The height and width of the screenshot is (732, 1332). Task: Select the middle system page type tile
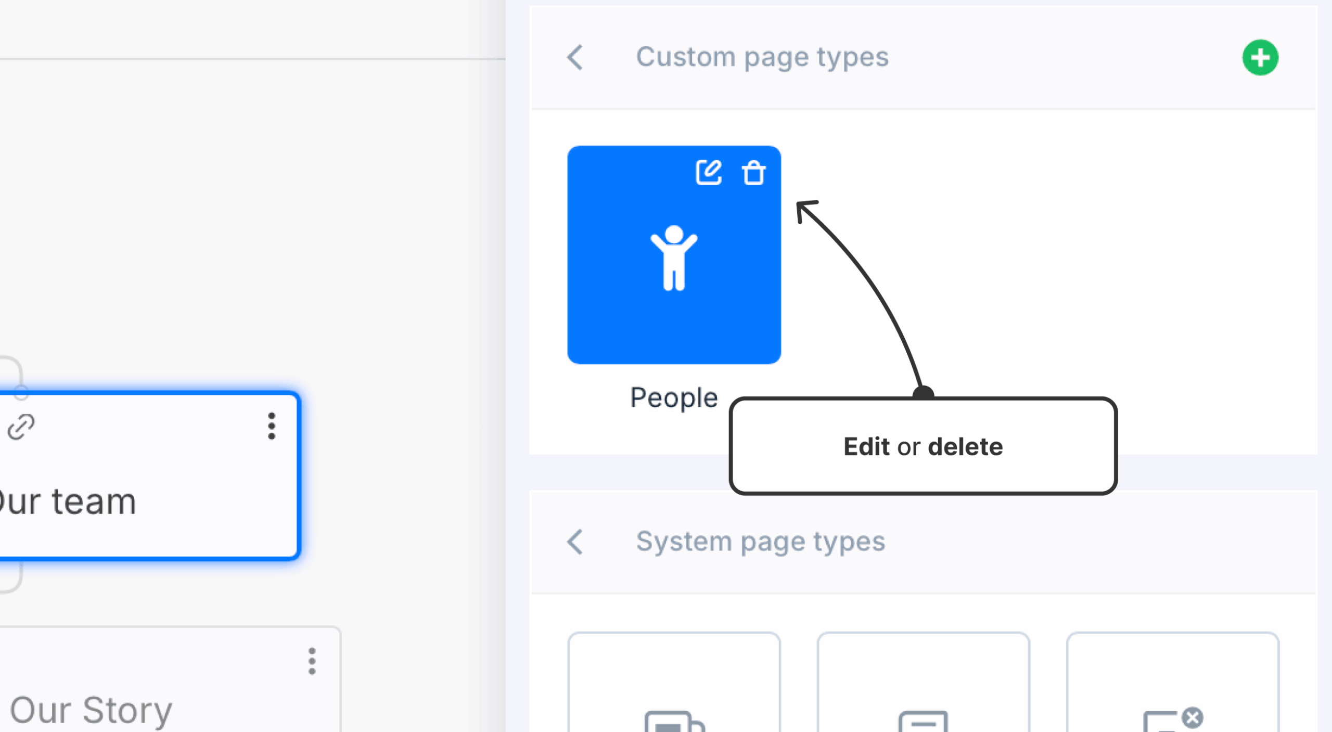click(923, 683)
